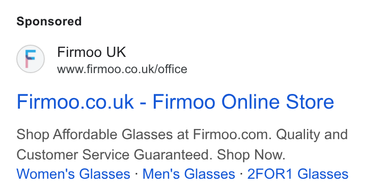
Task: Click the 'Quality and' description text
Action: pos(312,135)
